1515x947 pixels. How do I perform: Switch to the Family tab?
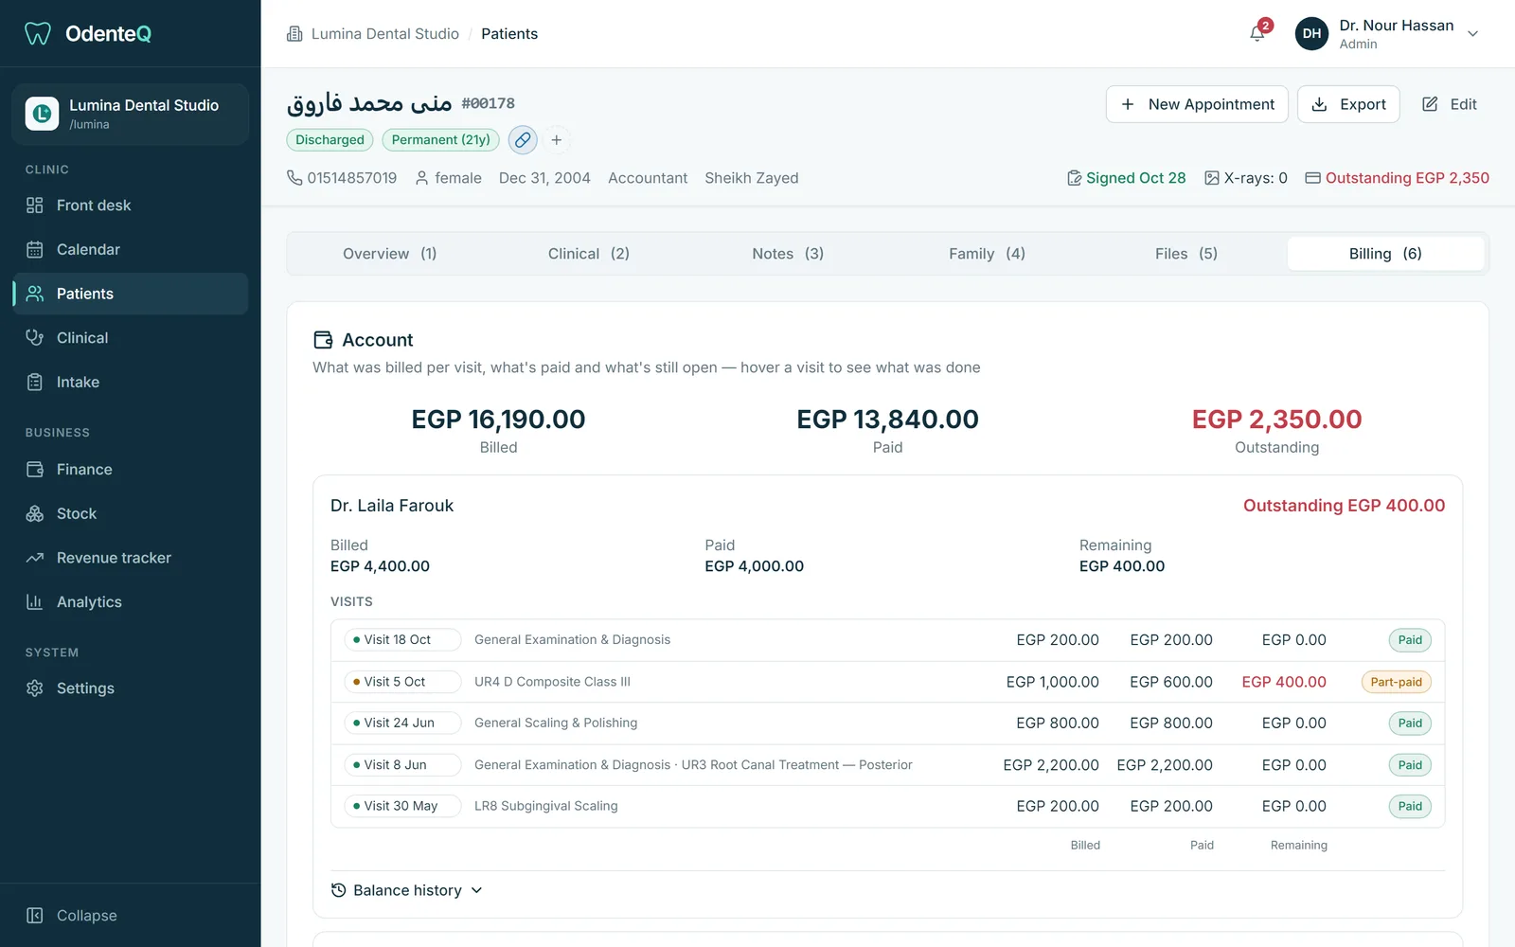(x=987, y=254)
